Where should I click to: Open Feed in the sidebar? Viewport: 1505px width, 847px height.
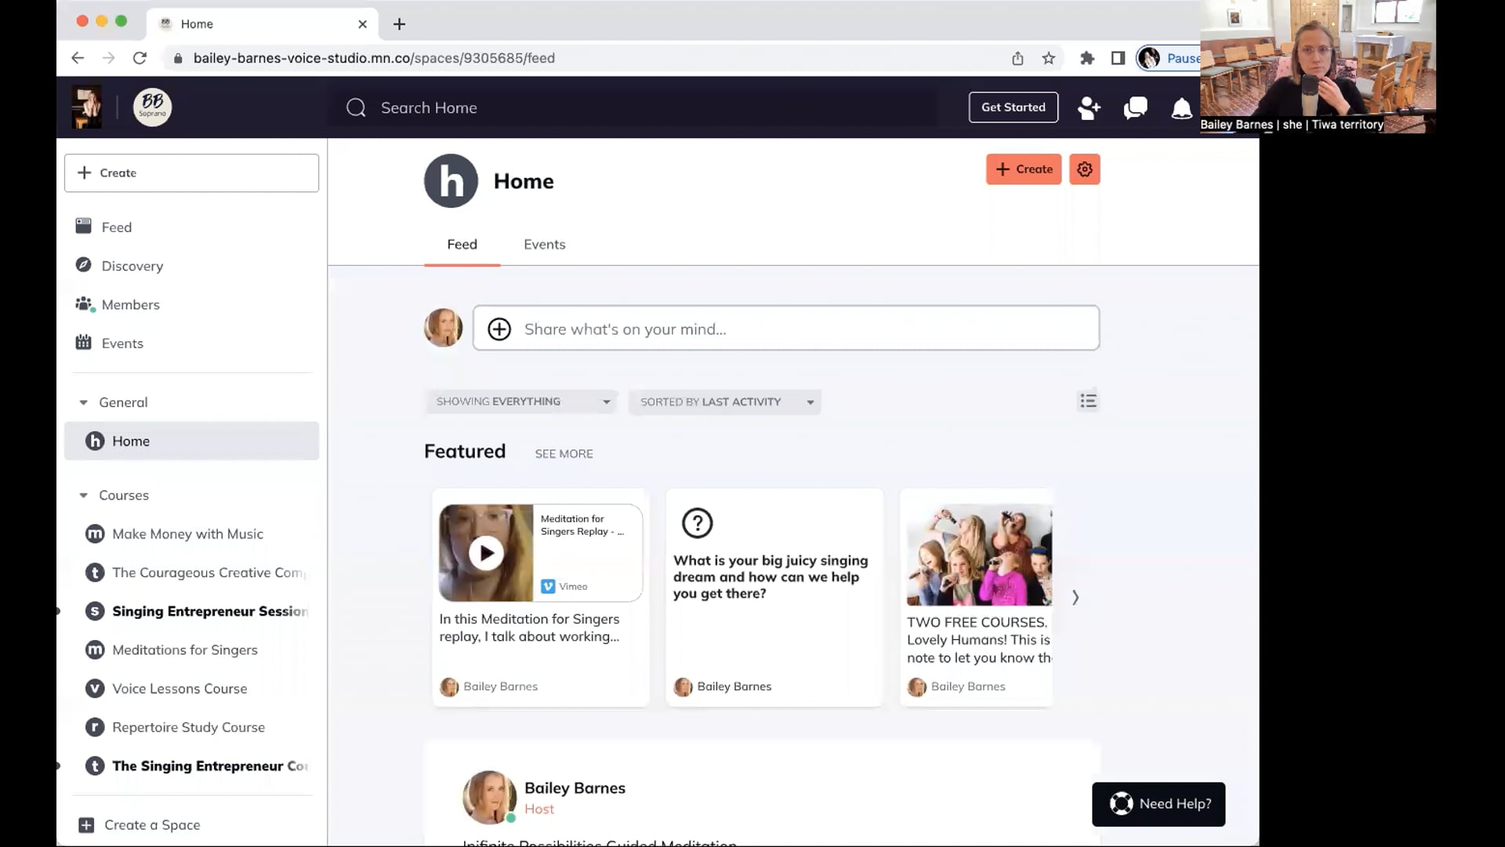coord(116,227)
